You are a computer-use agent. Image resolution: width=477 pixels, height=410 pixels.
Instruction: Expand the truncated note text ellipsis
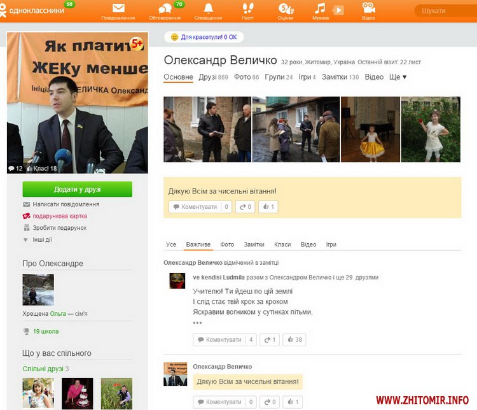pyautogui.click(x=197, y=323)
